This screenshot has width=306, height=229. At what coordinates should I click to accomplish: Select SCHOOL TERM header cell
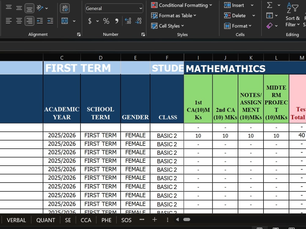coord(100,99)
